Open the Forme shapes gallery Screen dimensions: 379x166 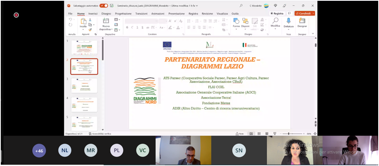[236, 23]
